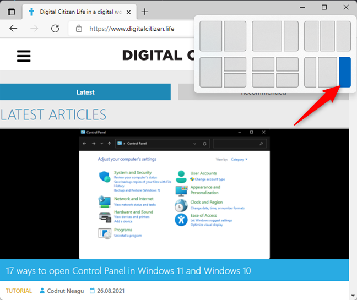Snap to narrow right third zone
Viewport: 357px width, 300px height.
291,36
